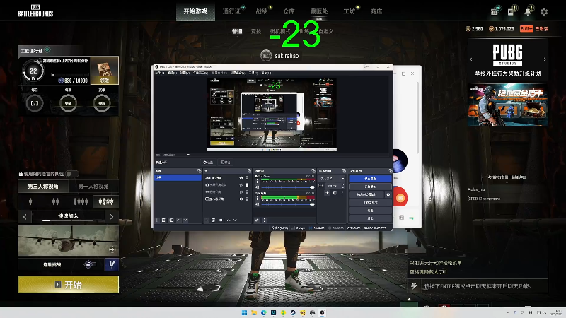Add a new scene in OBS Scenes panel
This screenshot has width=566, height=318.
click(157, 220)
